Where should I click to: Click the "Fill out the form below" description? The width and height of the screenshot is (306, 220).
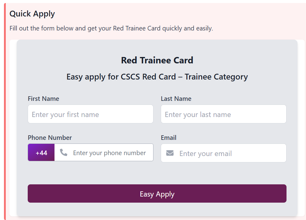[111, 28]
